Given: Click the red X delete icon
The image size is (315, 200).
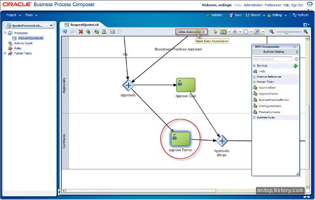Looking at the screenshot, I should (x=81, y=31).
